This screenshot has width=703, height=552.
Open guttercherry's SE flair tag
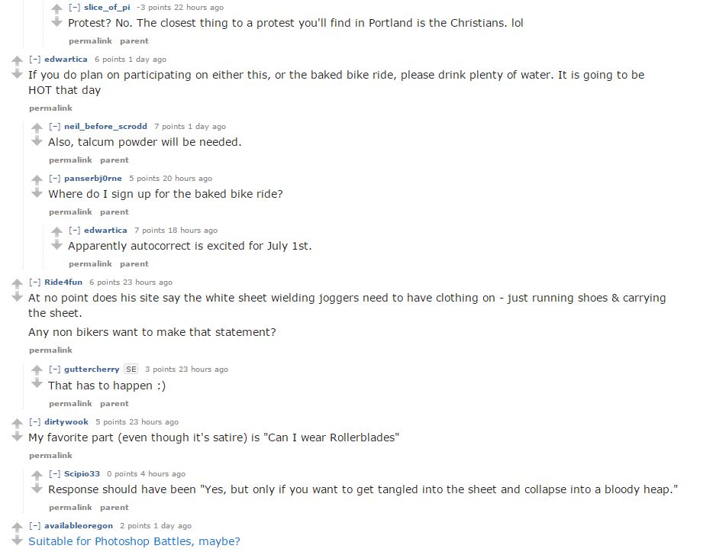pos(131,369)
